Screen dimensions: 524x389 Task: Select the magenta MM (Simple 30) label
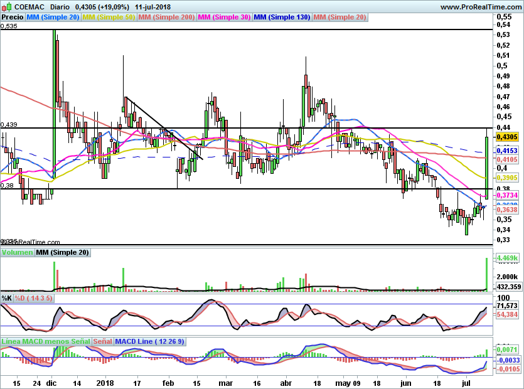coord(224,18)
